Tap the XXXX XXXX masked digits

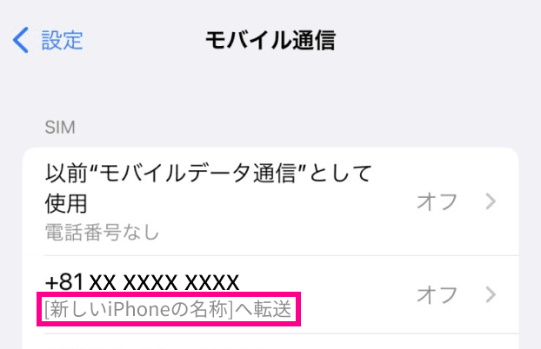tap(181, 282)
